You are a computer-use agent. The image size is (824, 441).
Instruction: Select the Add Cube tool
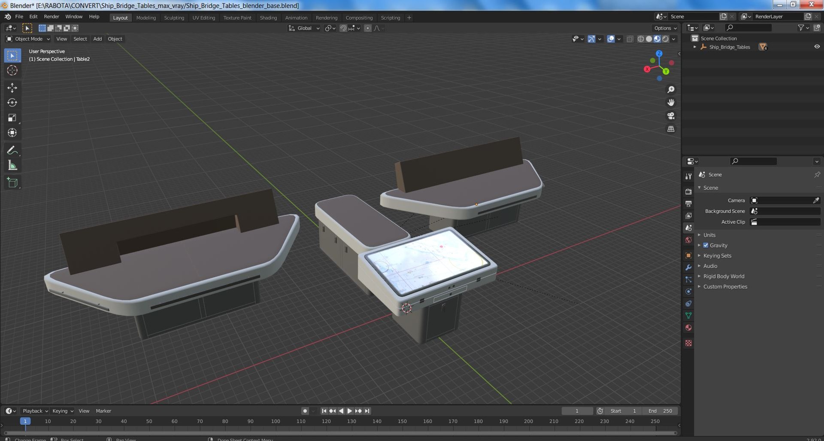point(12,182)
